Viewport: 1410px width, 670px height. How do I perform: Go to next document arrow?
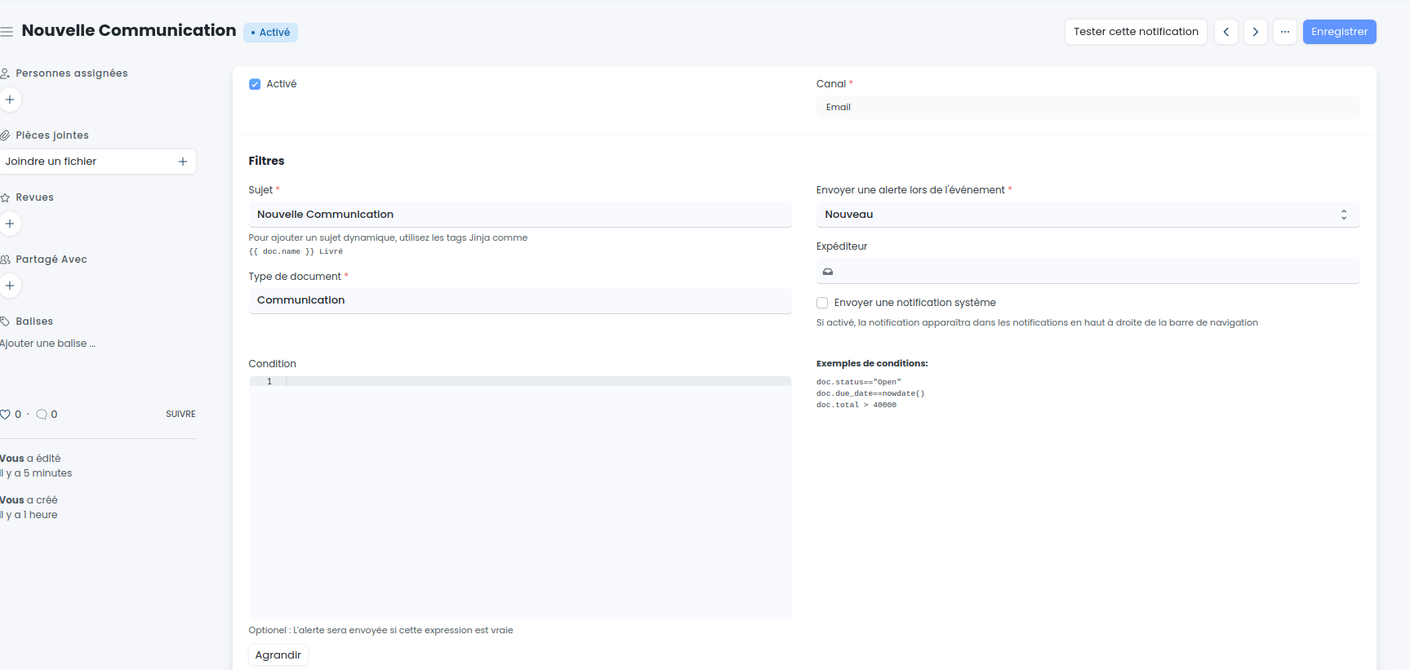click(1255, 32)
